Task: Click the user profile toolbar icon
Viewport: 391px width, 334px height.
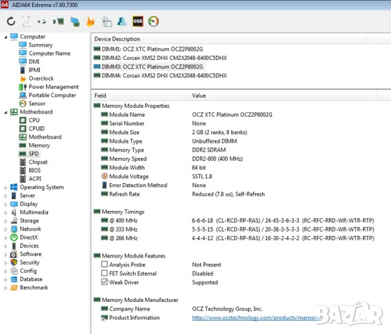Action: click(122, 22)
